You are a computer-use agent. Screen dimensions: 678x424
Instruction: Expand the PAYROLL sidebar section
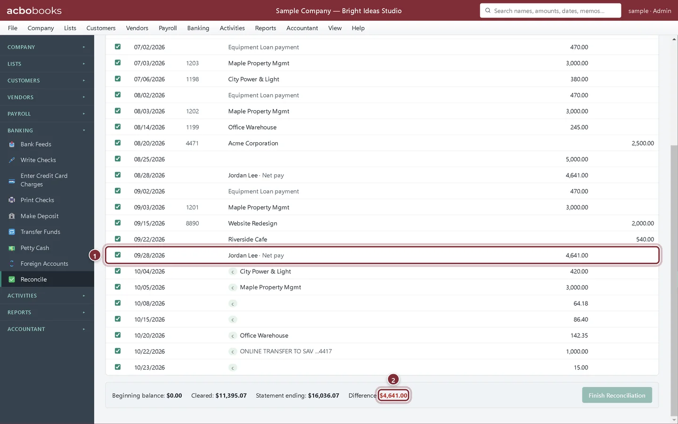coord(47,114)
